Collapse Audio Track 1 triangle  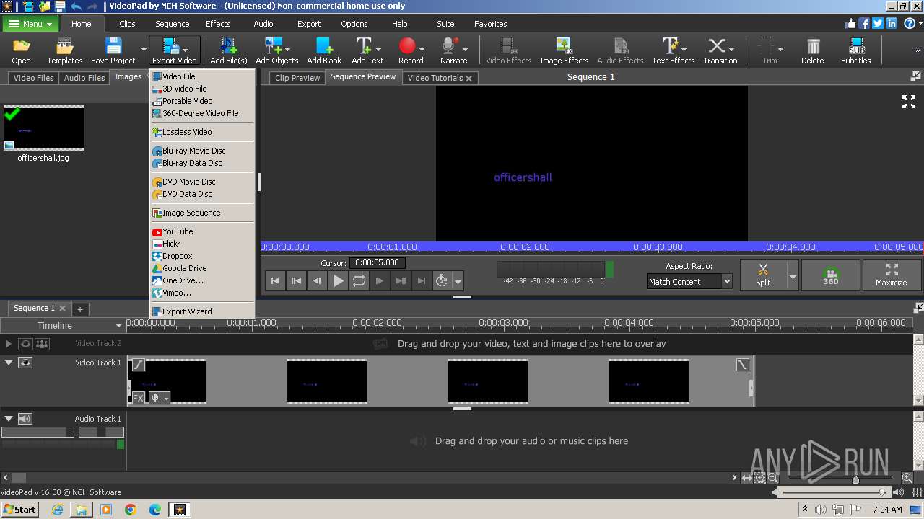point(9,419)
